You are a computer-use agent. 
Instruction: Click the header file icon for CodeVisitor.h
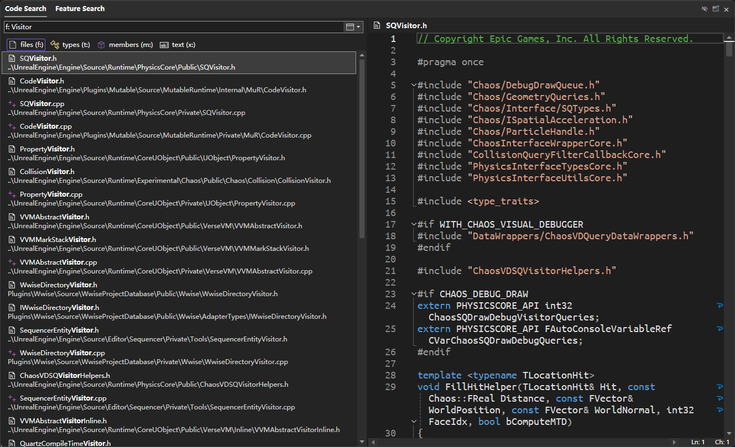(x=12, y=81)
